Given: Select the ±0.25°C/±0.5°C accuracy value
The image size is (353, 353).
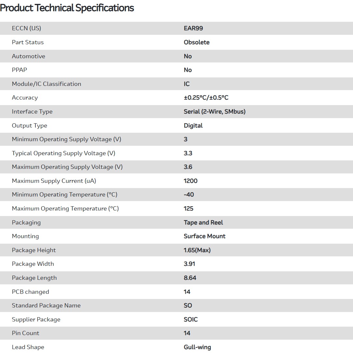Looking at the screenshot, I should (206, 98).
